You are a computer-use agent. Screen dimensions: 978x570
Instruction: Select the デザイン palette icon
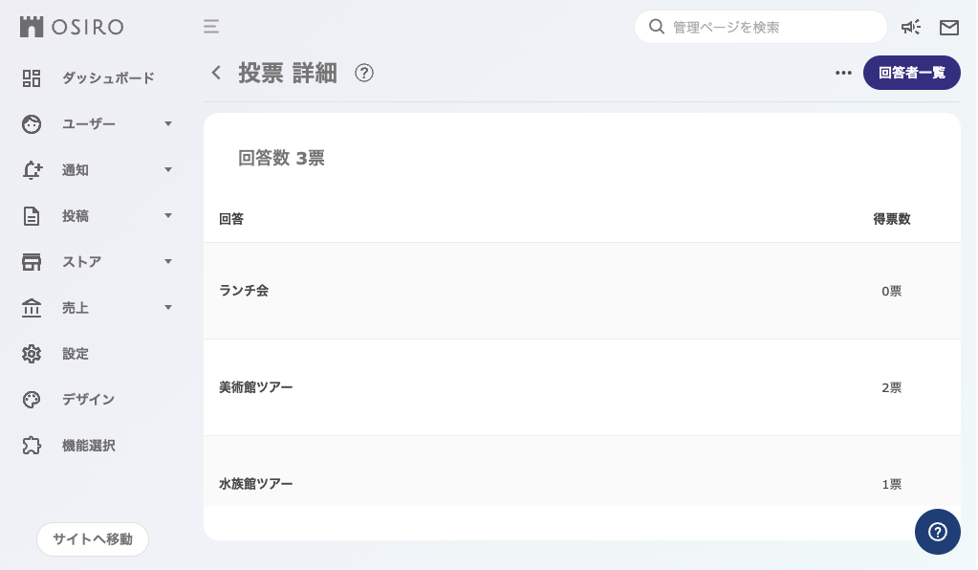(32, 400)
